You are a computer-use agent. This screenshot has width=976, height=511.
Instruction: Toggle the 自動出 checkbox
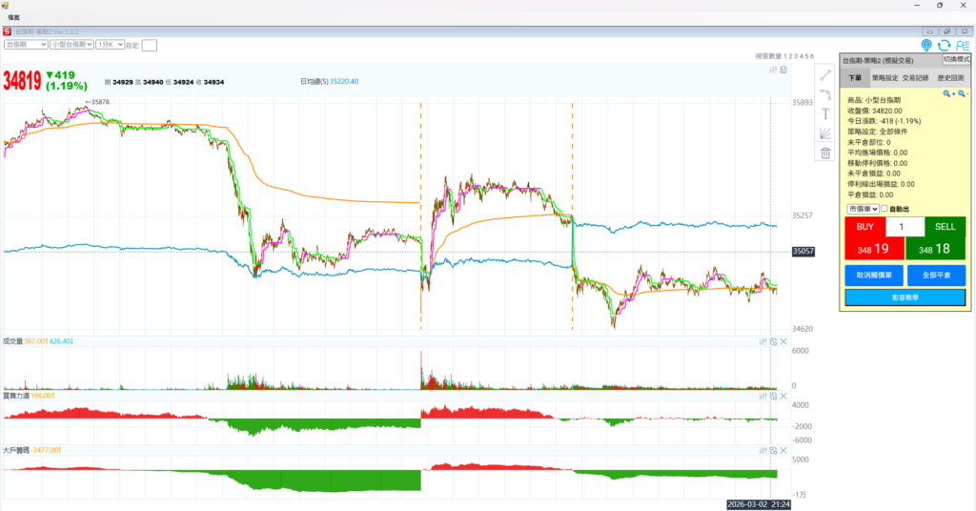coord(884,209)
